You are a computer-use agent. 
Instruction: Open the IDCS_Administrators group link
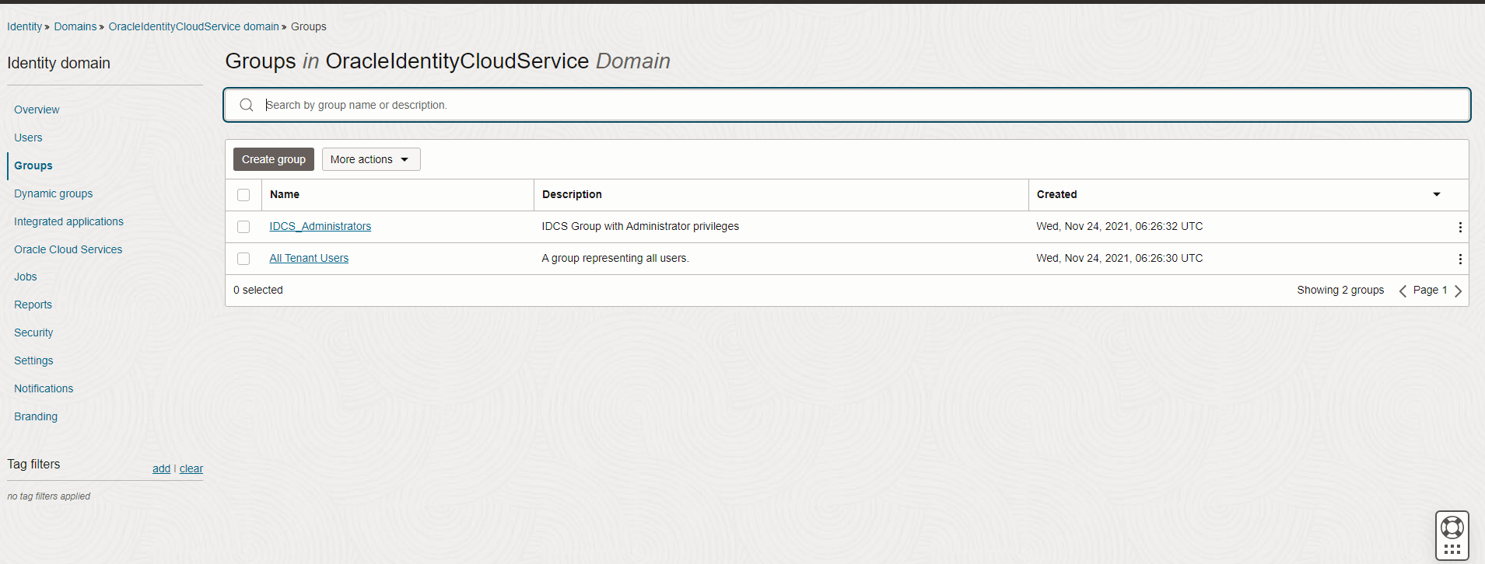[x=320, y=226]
